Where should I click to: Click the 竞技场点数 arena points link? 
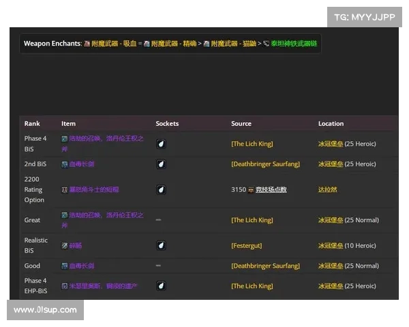(x=271, y=189)
